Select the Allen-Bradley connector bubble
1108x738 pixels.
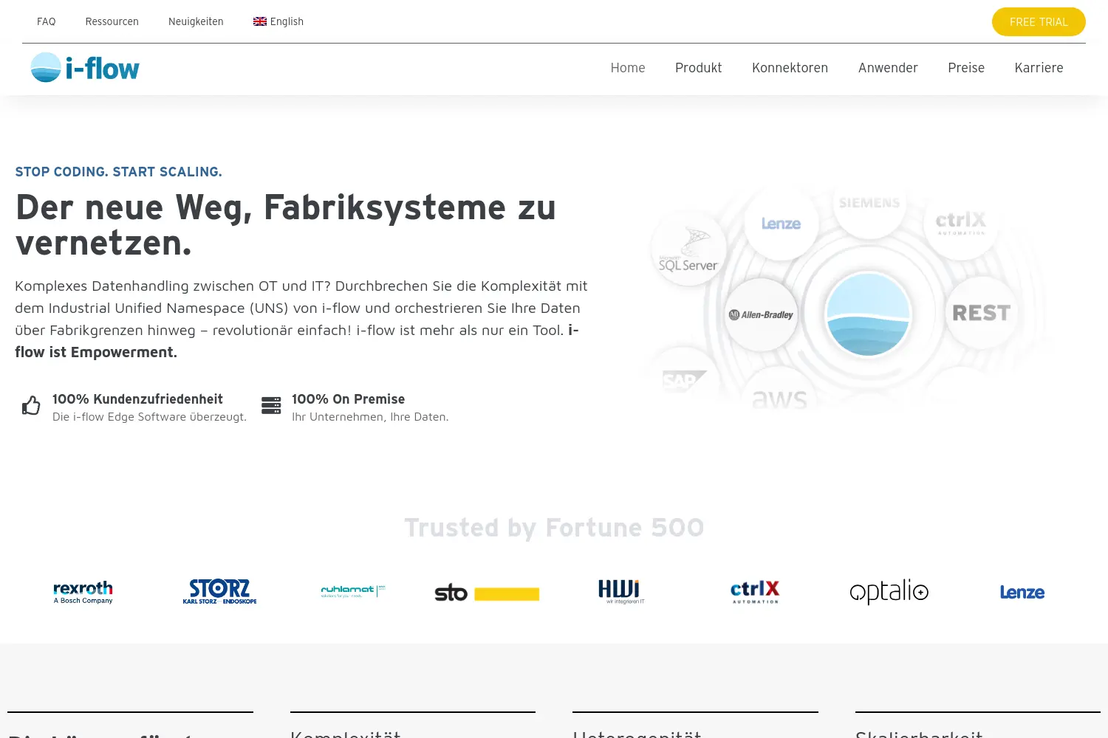click(761, 314)
